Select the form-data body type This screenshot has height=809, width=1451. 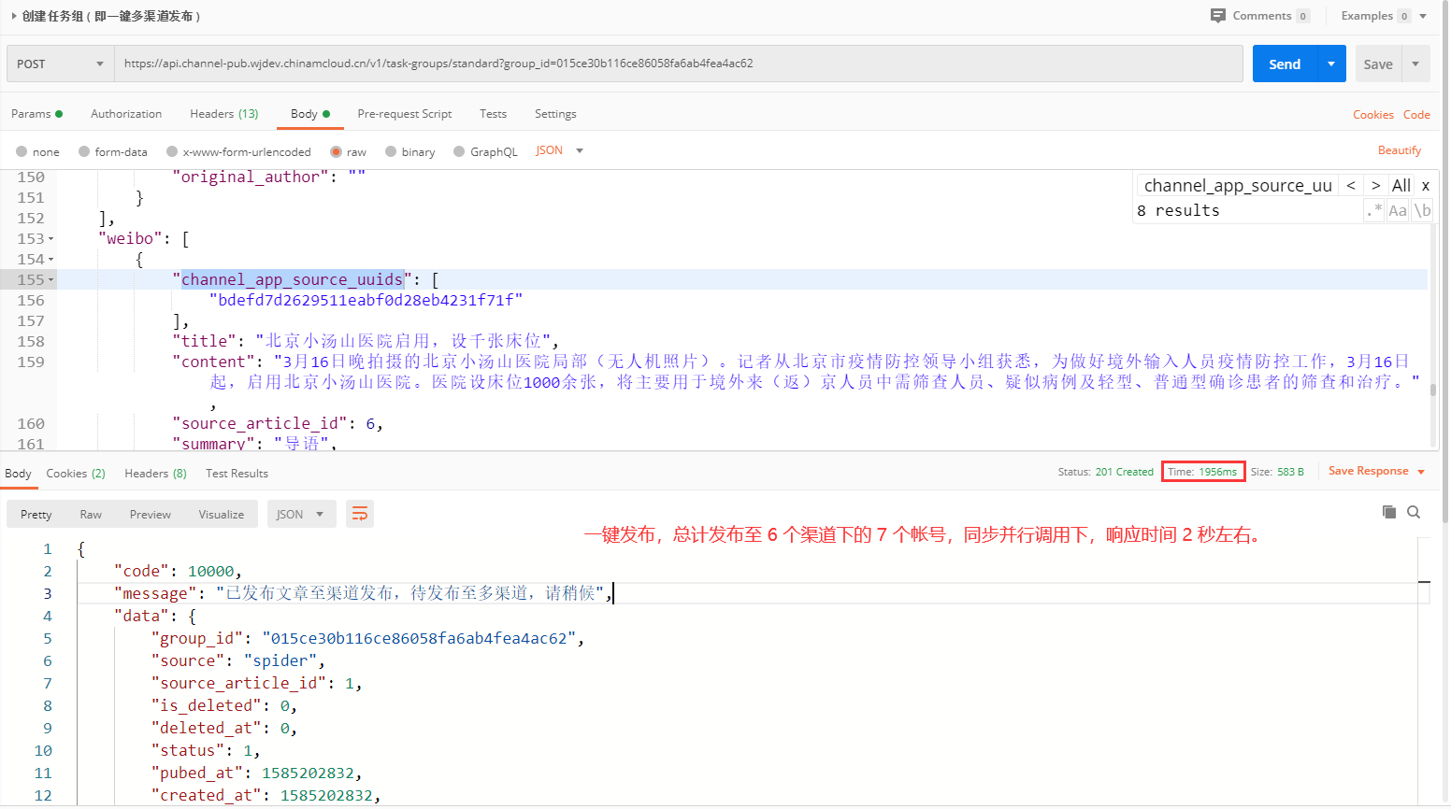(x=112, y=151)
